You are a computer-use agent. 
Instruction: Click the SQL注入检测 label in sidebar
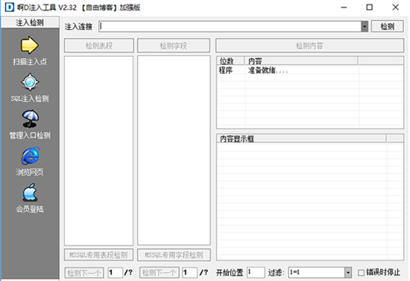30,98
